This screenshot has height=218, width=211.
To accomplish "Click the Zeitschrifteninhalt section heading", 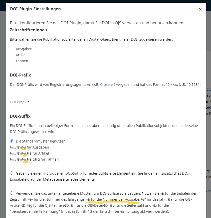I will click(x=29, y=30).
